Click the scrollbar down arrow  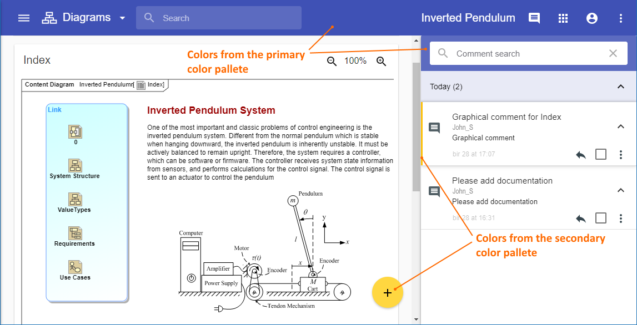(x=415, y=319)
